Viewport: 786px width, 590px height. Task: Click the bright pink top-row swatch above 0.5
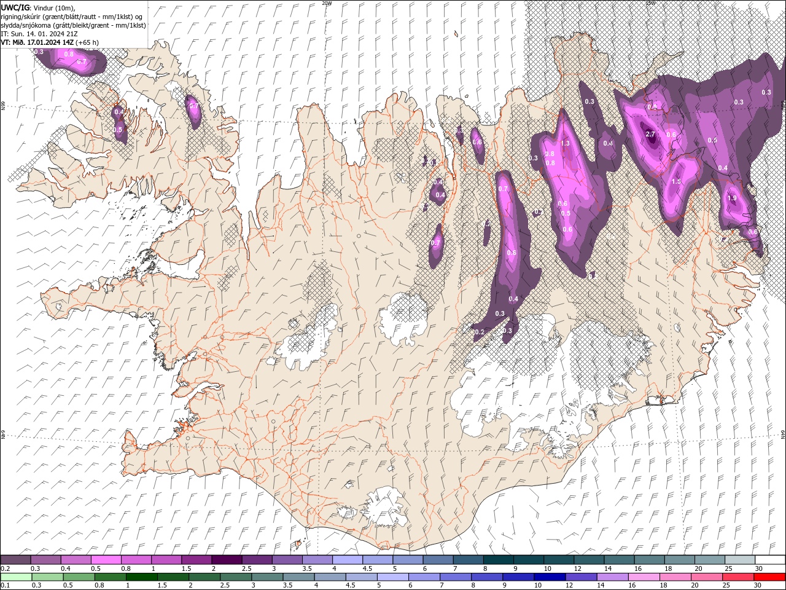pos(106,560)
